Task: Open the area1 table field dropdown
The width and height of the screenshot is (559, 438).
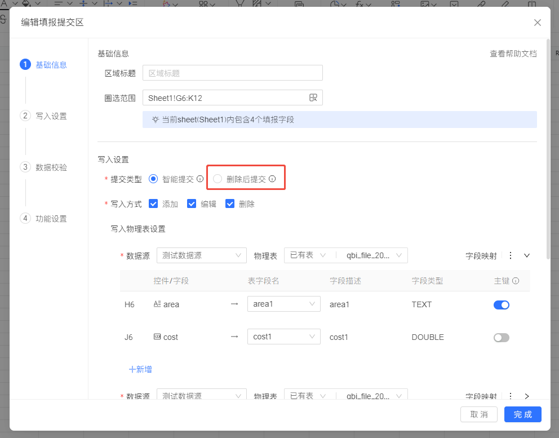Action: [283, 304]
